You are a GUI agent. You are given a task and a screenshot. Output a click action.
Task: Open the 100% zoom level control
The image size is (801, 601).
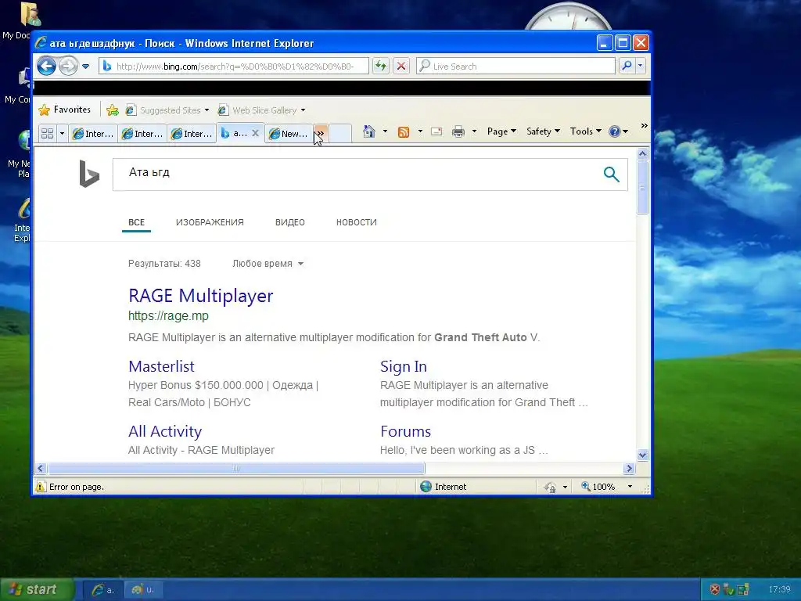coord(606,487)
